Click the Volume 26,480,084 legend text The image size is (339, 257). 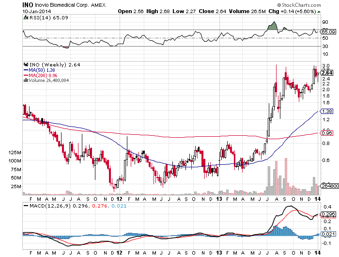click(49, 80)
